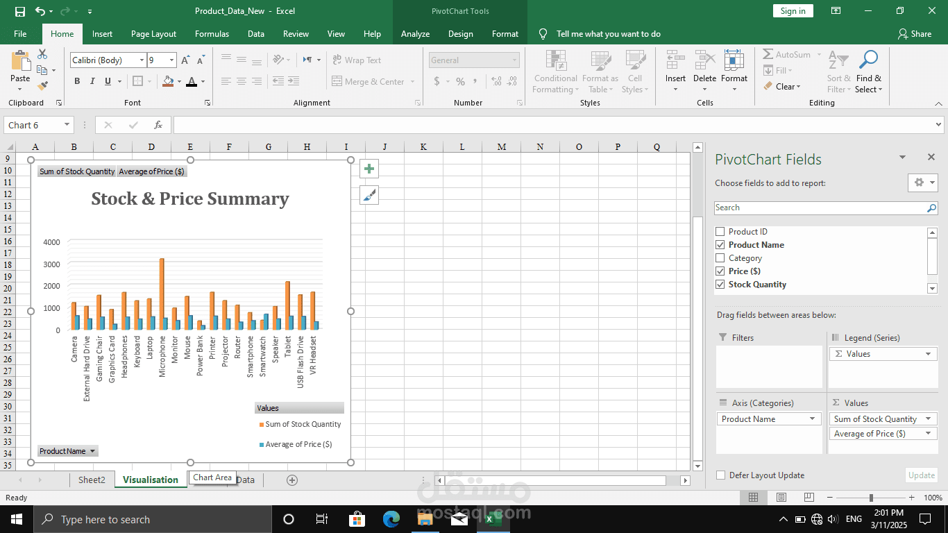Expand the Sum of Stock Quantity dropdown
Screen dimensions: 948x533
coord(929,419)
